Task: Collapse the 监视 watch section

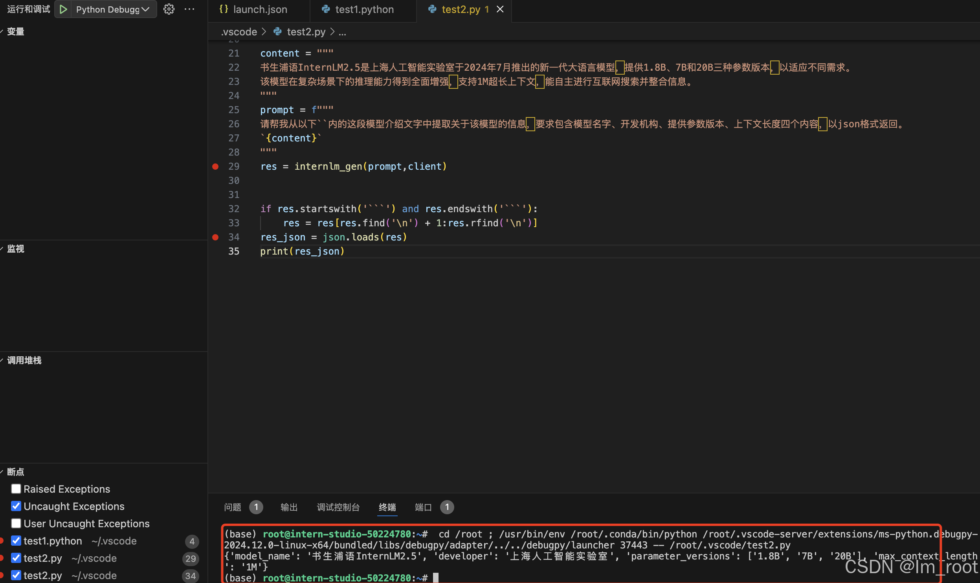Action: pyautogui.click(x=15, y=249)
